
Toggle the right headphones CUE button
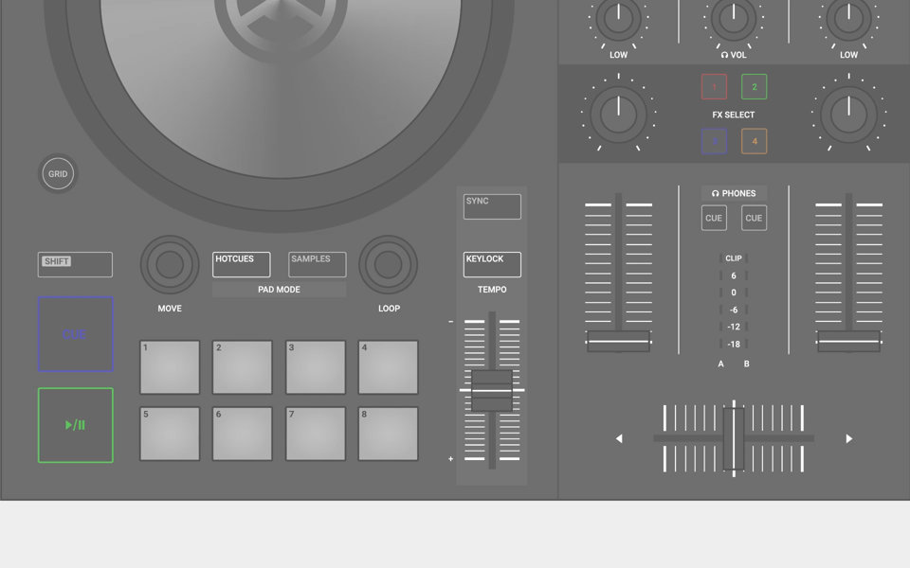coord(754,218)
